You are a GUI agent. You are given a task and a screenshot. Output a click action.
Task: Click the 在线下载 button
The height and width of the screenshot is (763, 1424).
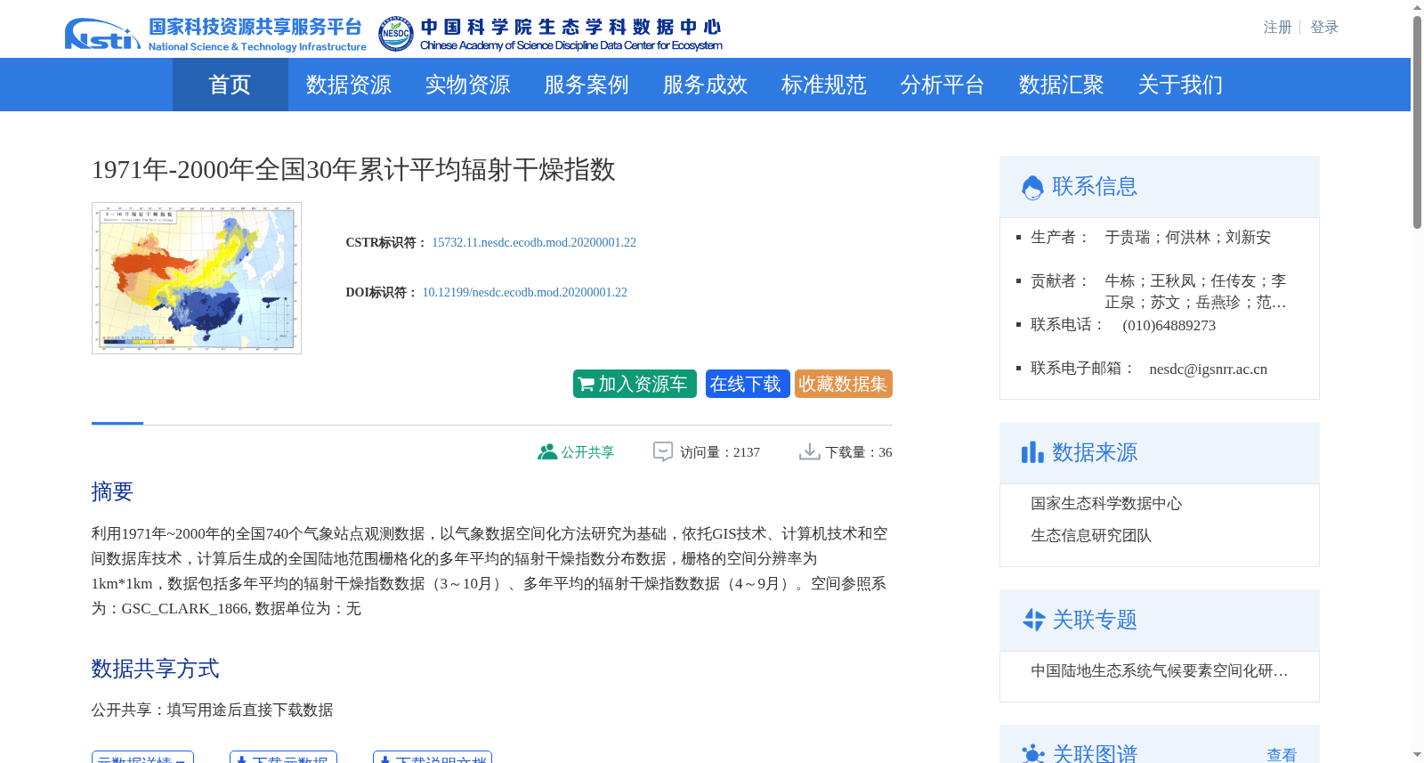click(x=748, y=384)
